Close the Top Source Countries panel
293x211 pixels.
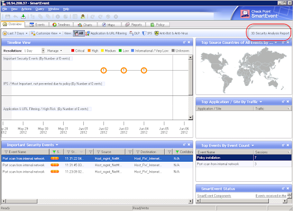tap(288, 42)
